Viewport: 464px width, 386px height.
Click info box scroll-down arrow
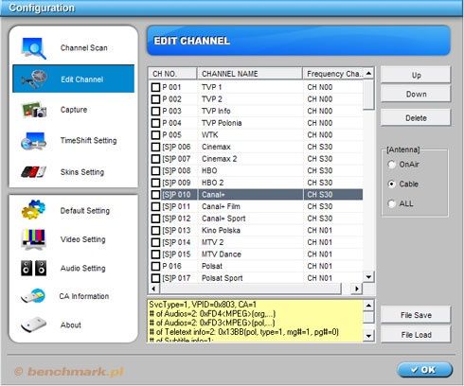tap(368, 336)
